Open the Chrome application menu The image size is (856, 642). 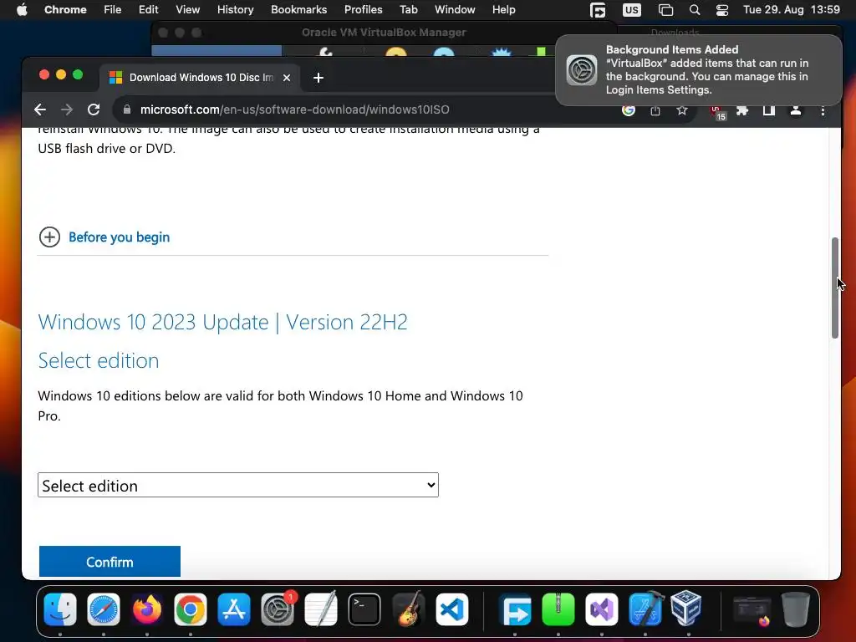[x=65, y=10]
